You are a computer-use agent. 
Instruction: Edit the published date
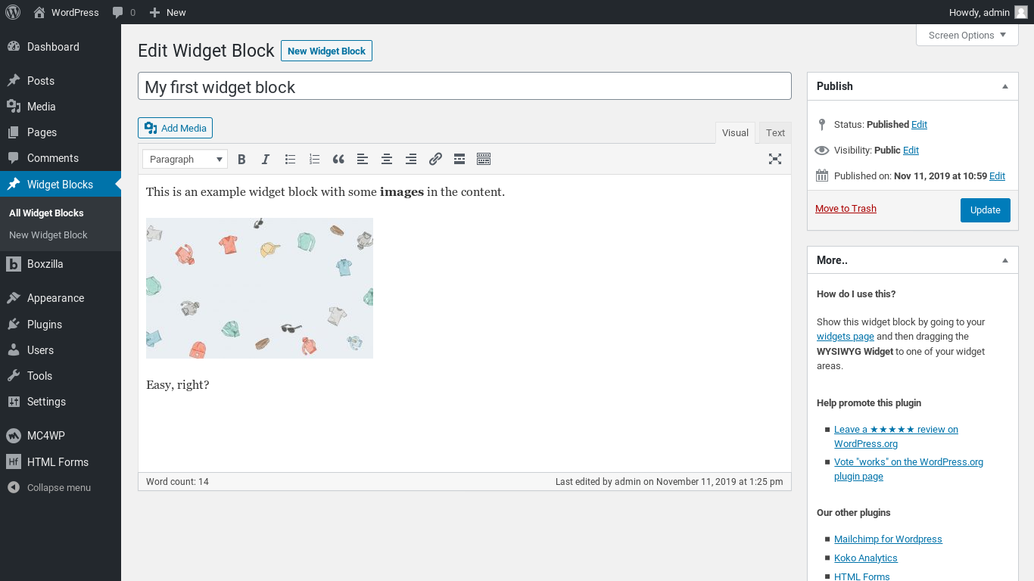pos(998,176)
